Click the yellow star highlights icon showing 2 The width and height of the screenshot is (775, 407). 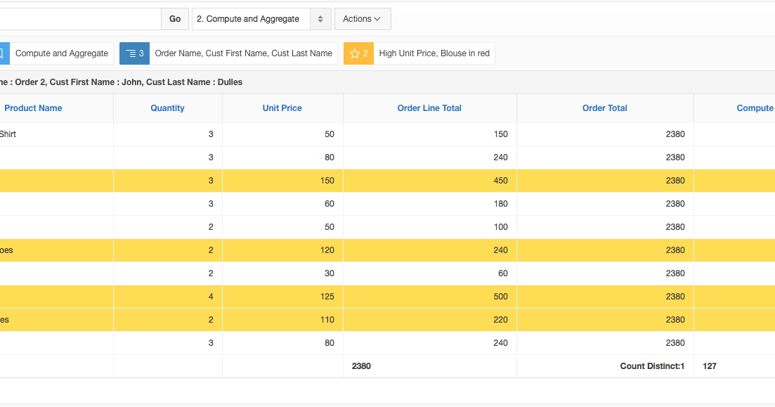[358, 53]
